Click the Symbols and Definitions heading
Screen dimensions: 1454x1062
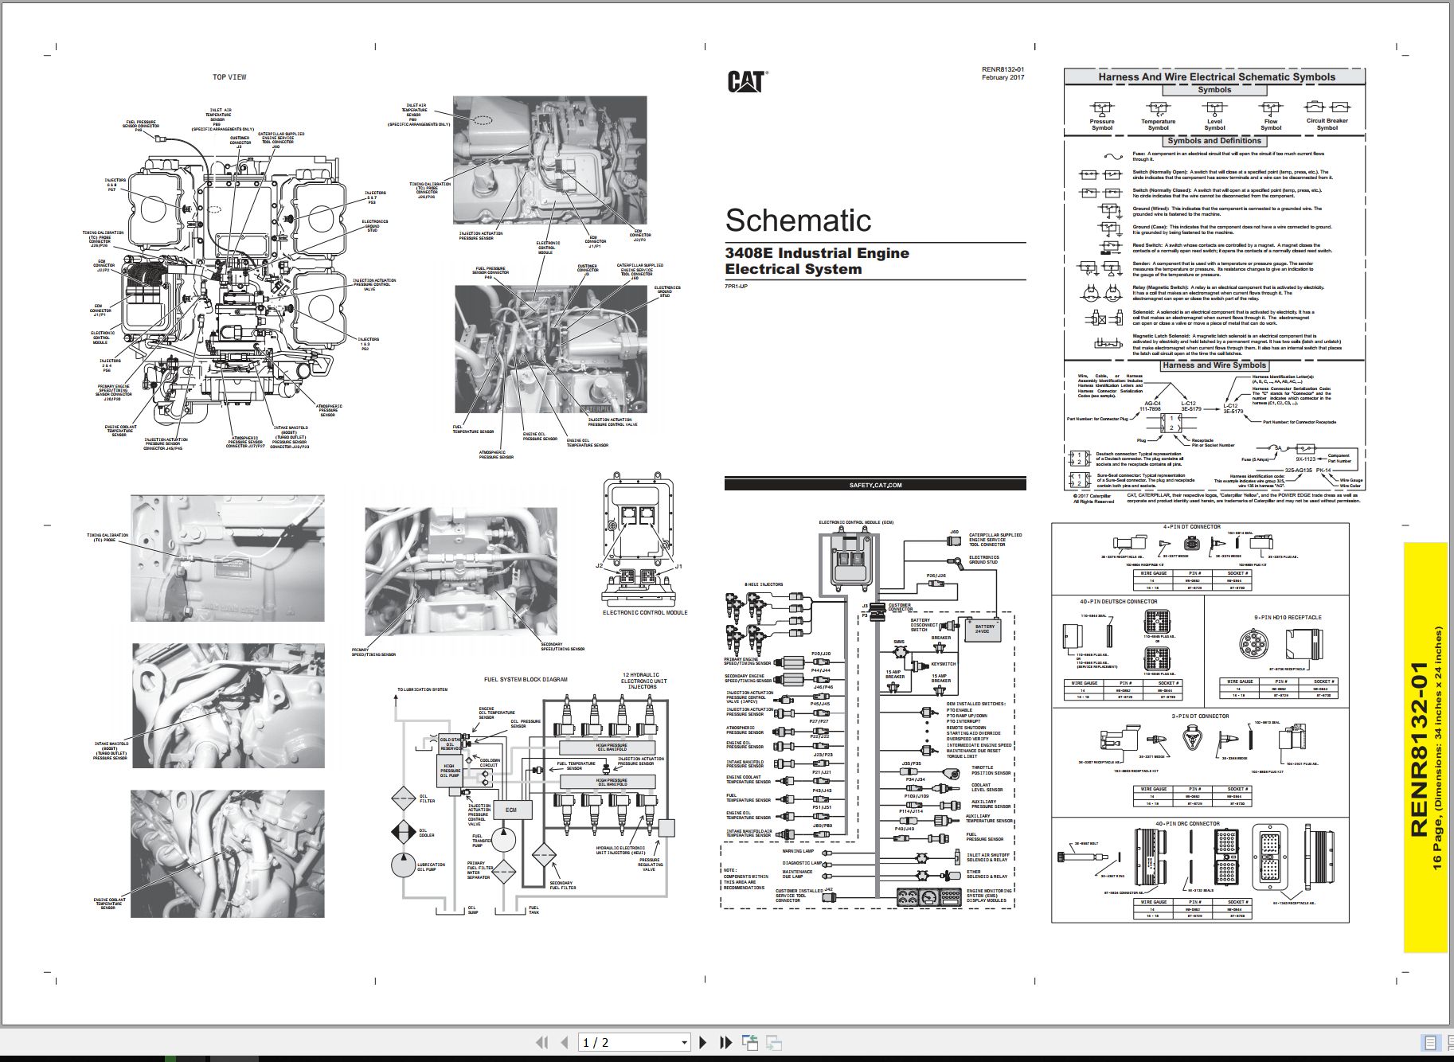click(x=1214, y=141)
